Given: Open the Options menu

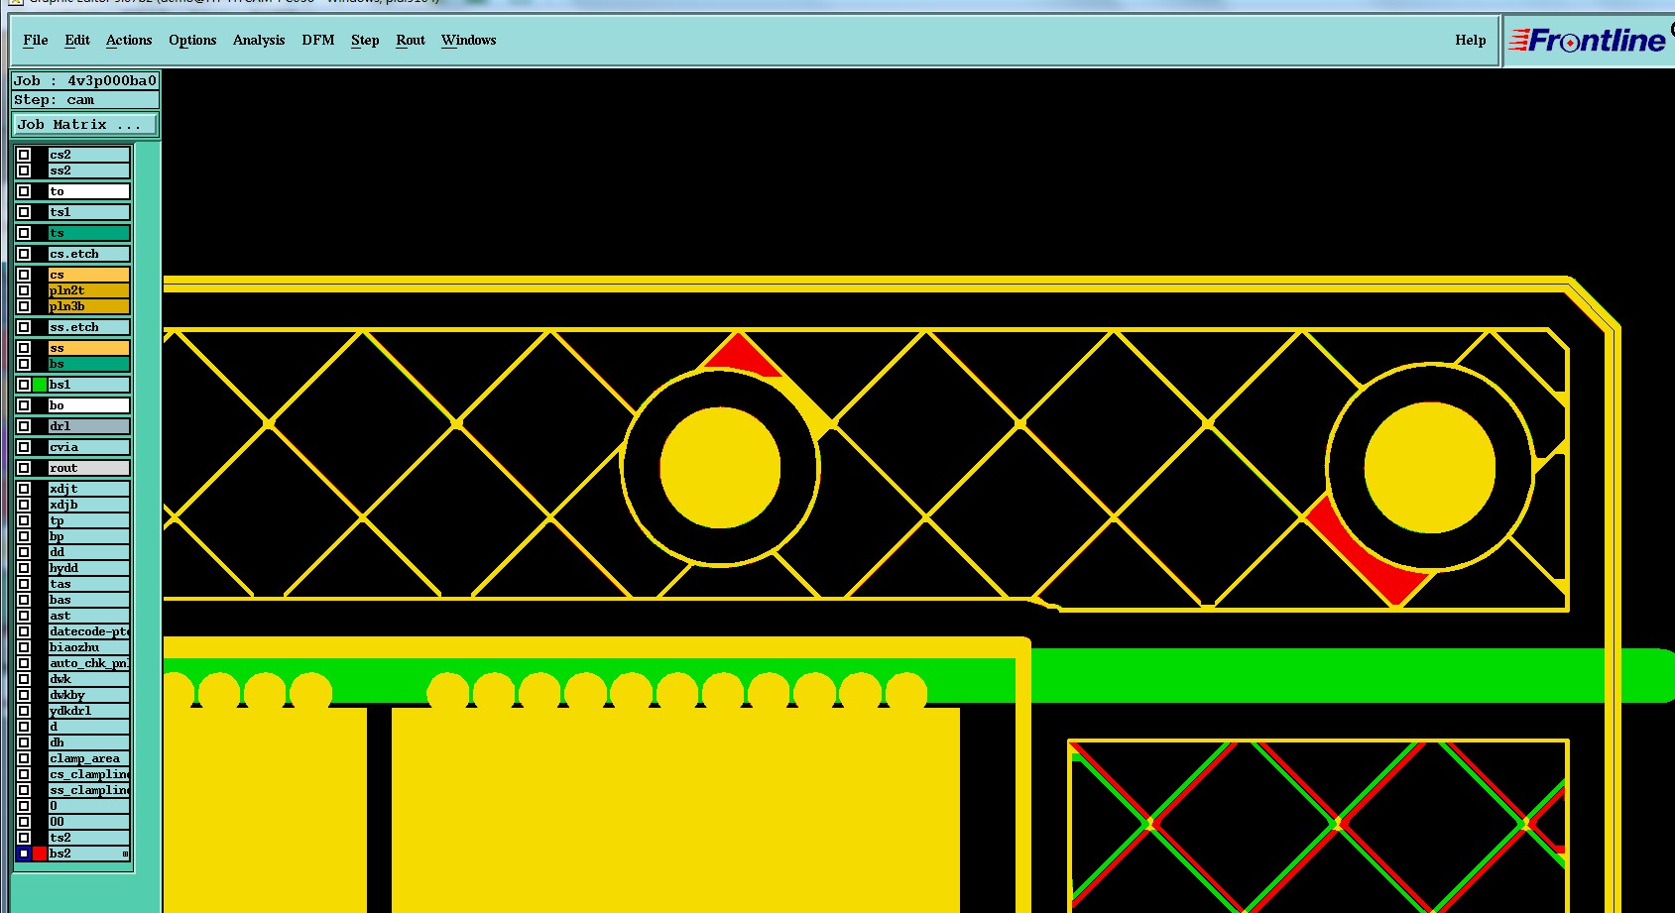Looking at the screenshot, I should tap(192, 41).
